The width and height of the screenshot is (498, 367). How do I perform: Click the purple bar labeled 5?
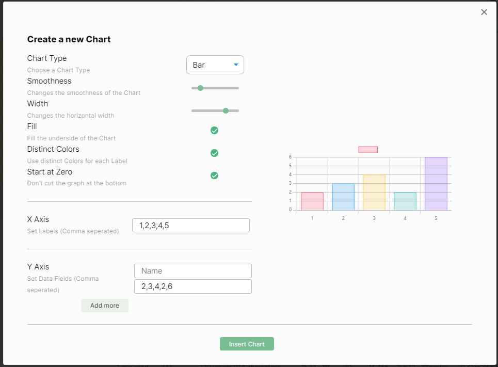pyautogui.click(x=436, y=184)
